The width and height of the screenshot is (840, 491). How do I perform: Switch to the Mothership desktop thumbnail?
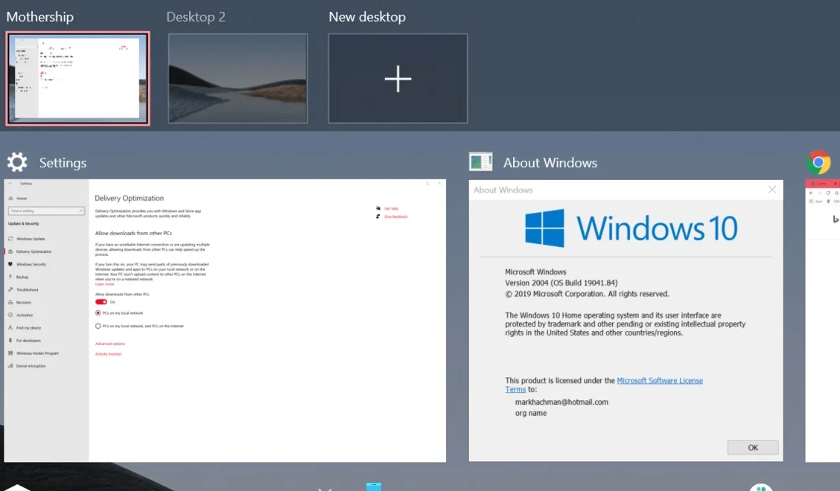point(77,79)
